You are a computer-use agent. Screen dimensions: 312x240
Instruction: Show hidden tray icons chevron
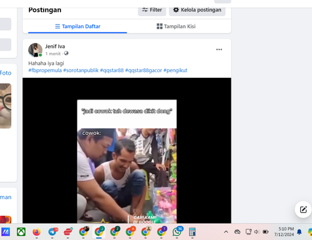226,232
